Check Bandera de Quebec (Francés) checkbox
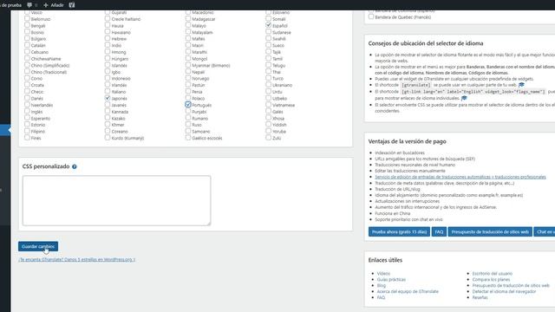 (x=371, y=16)
